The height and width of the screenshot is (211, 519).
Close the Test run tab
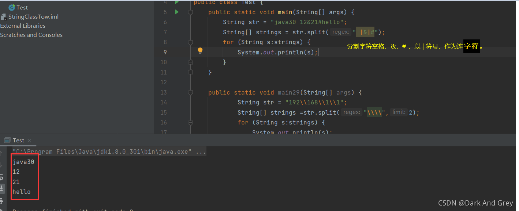coord(29,141)
